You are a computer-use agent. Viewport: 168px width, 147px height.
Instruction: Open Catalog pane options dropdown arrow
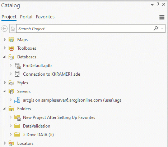point(152,5)
